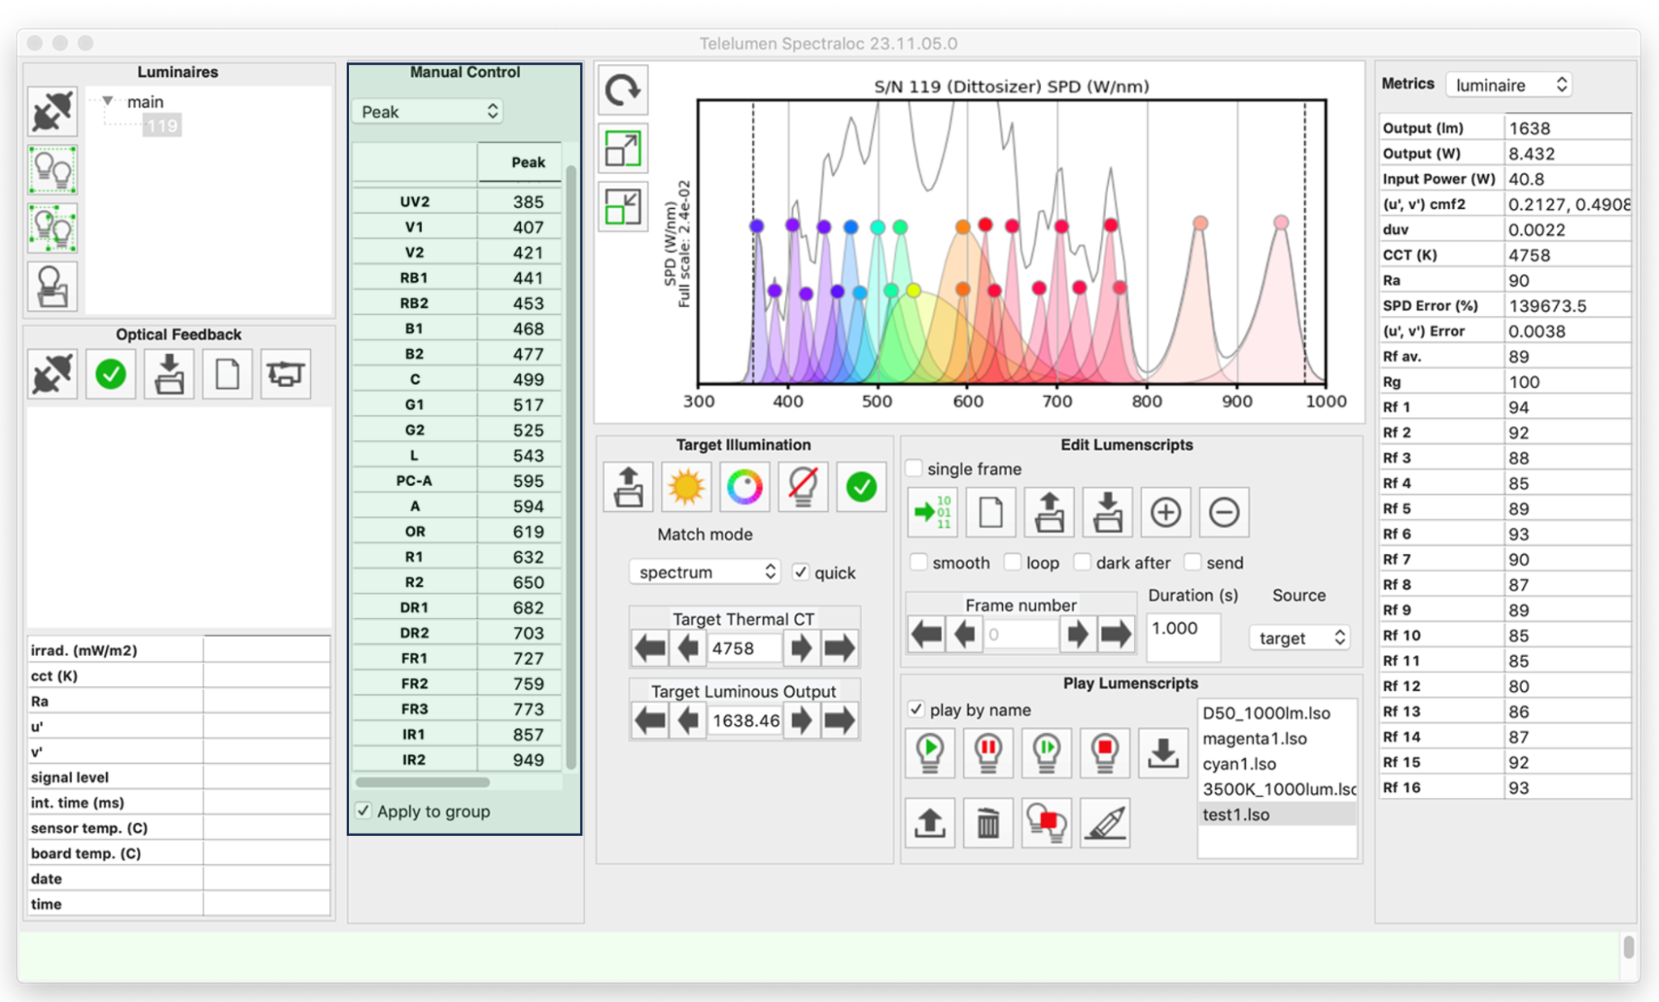Click the Target Luminous Output big right arrow
Image resolution: width=1659 pixels, height=1002 pixels.
[839, 720]
